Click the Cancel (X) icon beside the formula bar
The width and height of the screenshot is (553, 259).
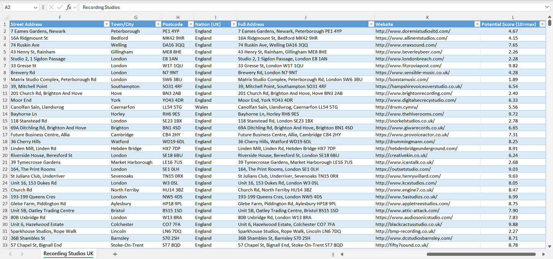(51, 7)
